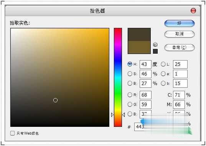Click the right hue slider arrow handle
This screenshot has width=206, height=146.
[x=124, y=115]
